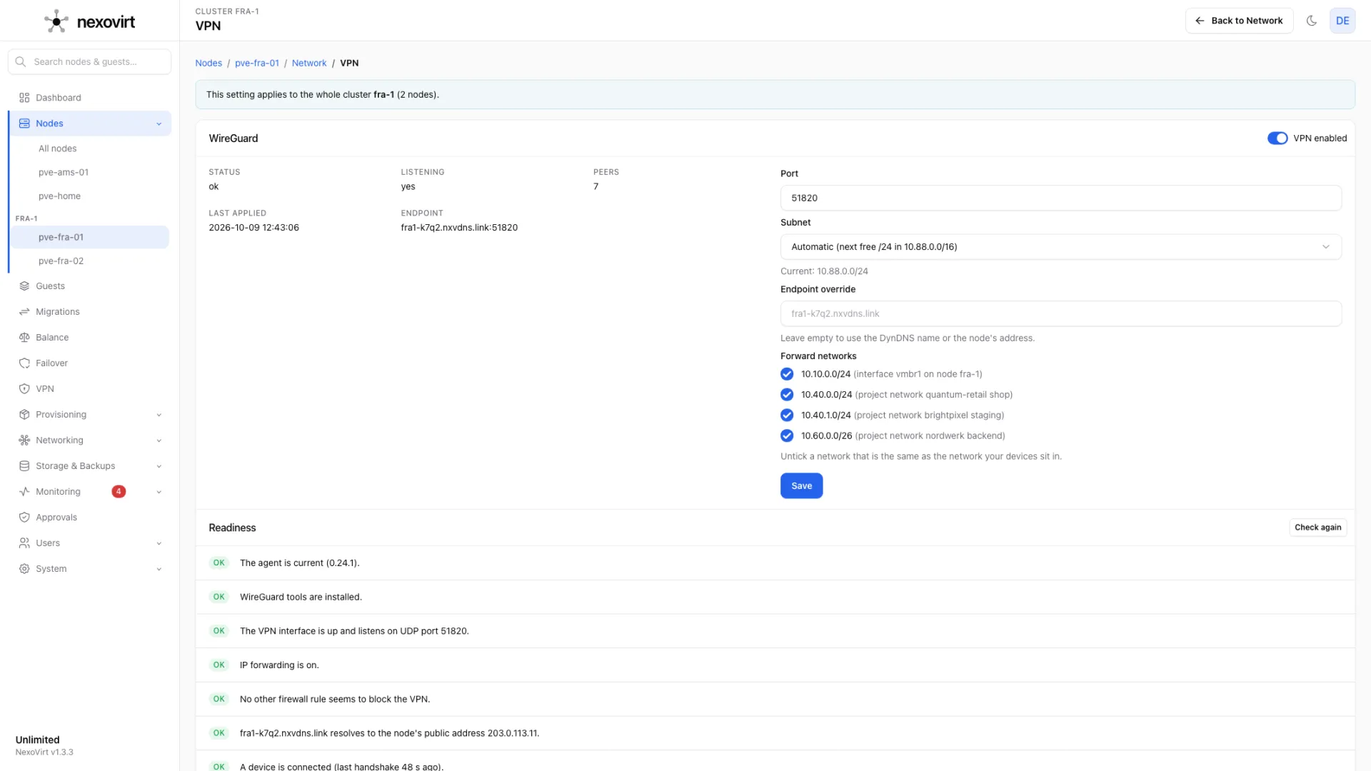This screenshot has width=1371, height=771.
Task: Expand the Networking chevron
Action: click(x=159, y=440)
